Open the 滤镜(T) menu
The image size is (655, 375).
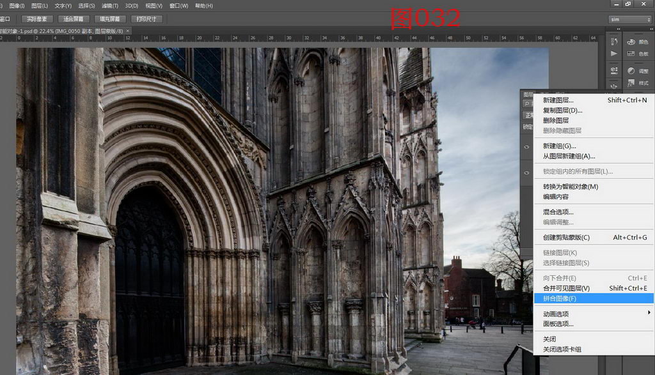[x=110, y=6]
